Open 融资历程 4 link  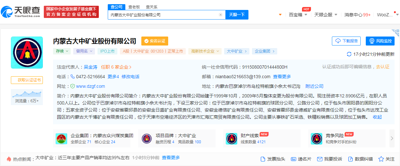(165, 142)
